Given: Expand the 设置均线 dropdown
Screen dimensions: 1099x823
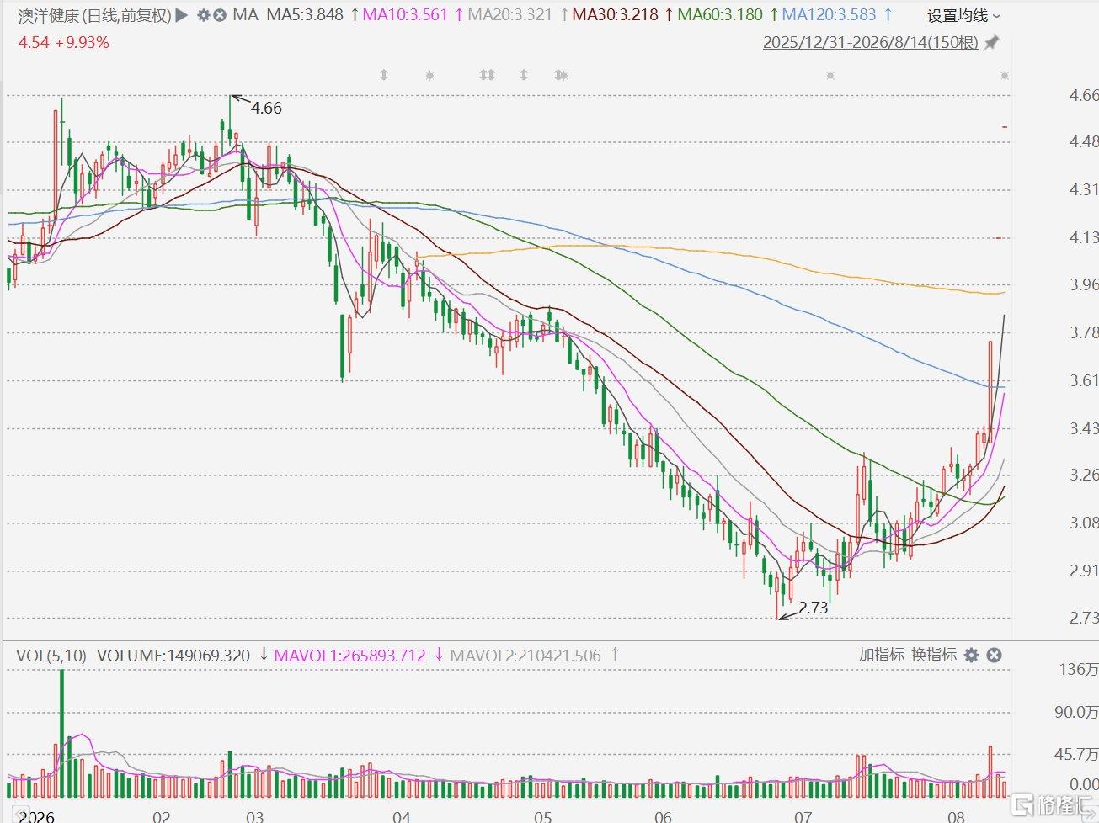Looking at the screenshot, I should [x=964, y=15].
